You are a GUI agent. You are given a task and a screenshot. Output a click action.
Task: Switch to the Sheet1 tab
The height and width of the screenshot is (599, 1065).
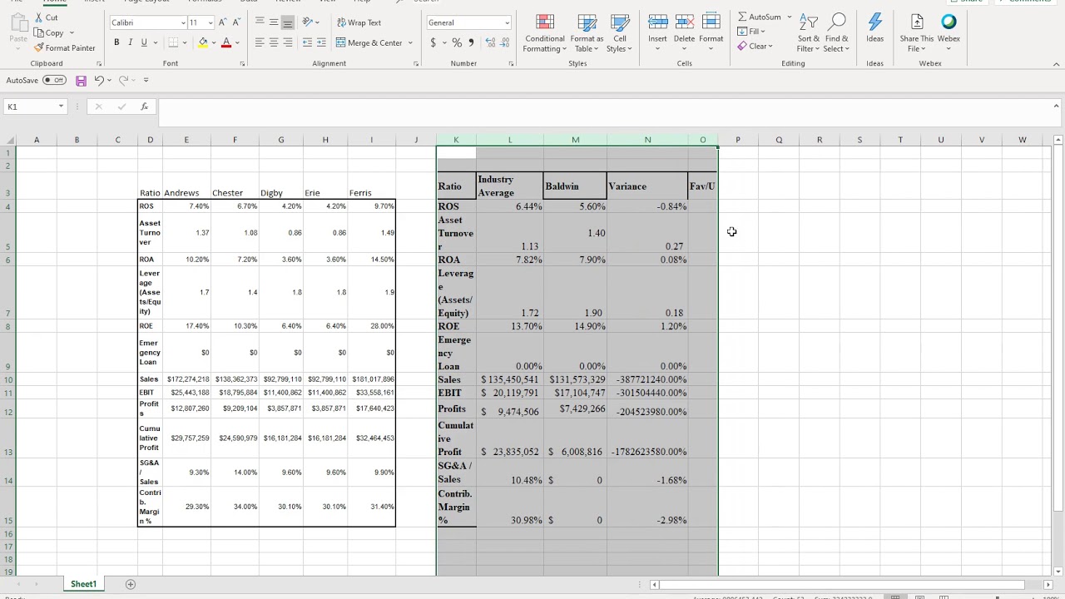[x=83, y=584]
